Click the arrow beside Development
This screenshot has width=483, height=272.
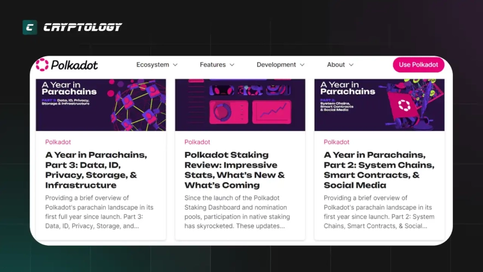click(x=302, y=65)
